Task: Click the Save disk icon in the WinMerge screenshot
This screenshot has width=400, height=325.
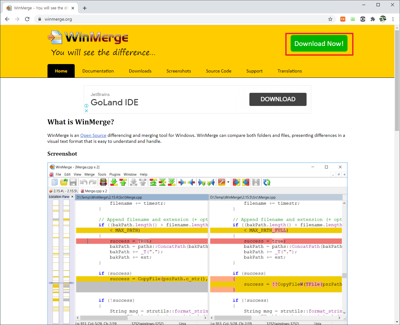Action: (73, 182)
